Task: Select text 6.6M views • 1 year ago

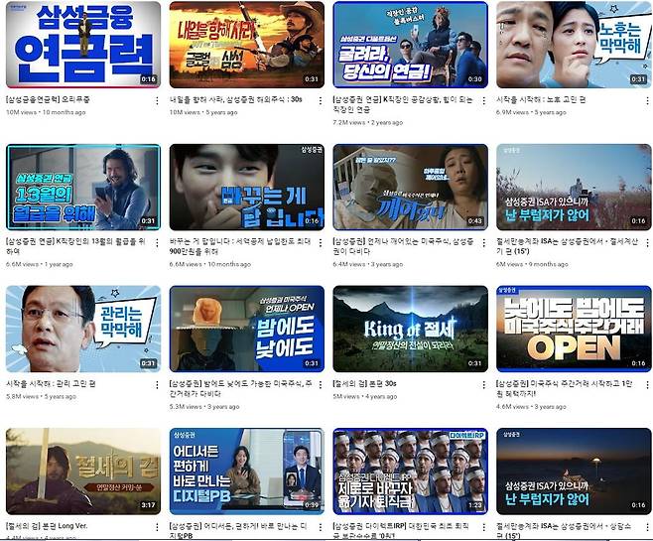Action: (39, 264)
